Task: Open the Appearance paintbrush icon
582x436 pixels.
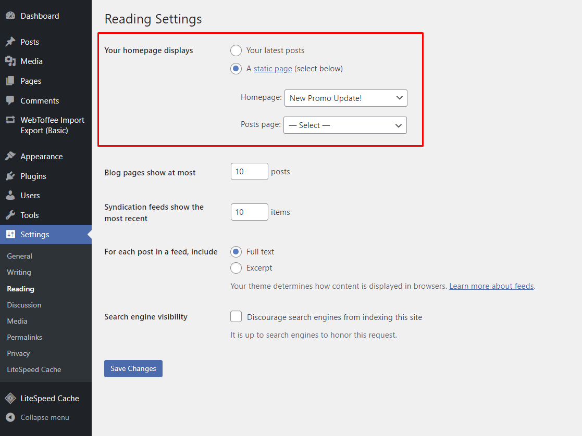Action: point(11,156)
